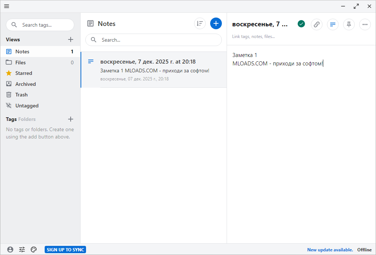The width and height of the screenshot is (376, 255).
Task: Open the theme palette picker
Action: (33, 249)
